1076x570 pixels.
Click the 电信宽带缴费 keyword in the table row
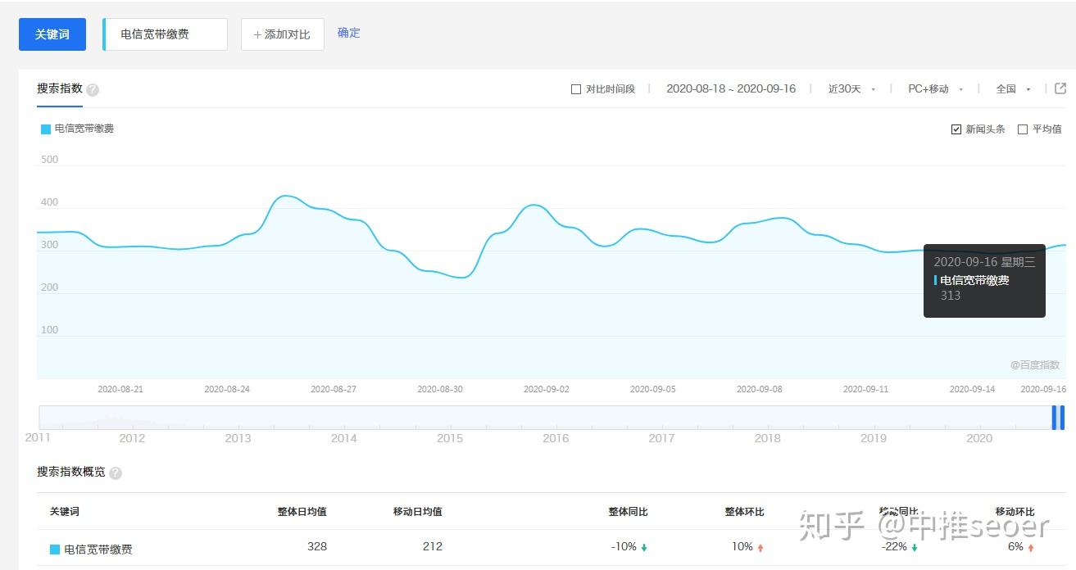[98, 550]
